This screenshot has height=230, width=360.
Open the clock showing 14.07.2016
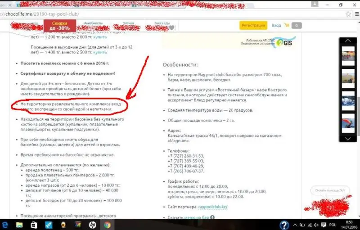[349, 225]
